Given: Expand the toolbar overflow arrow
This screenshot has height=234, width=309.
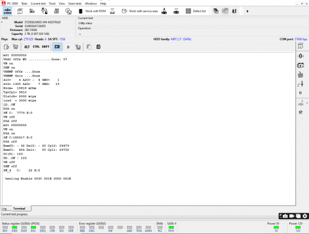Looking at the screenshot, I should (248, 11).
